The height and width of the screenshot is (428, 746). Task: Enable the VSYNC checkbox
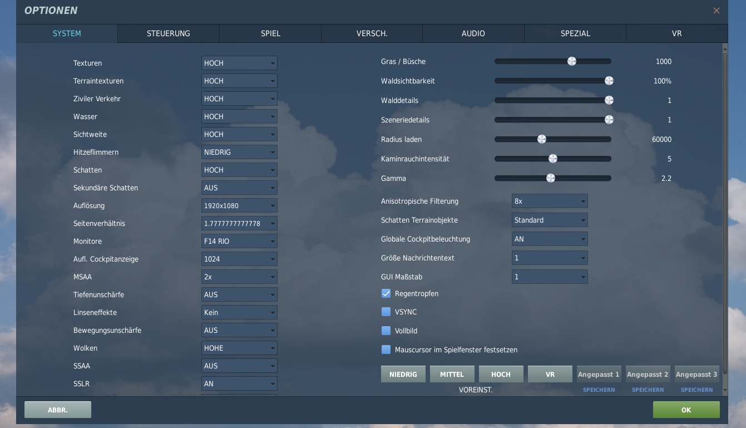click(x=386, y=312)
